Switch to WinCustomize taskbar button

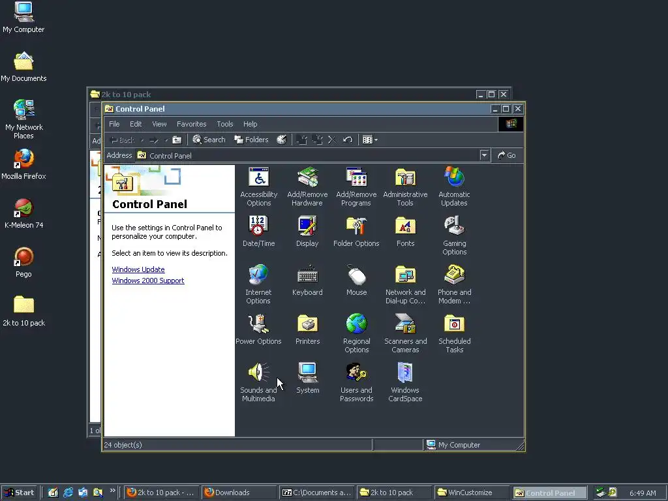click(x=472, y=493)
